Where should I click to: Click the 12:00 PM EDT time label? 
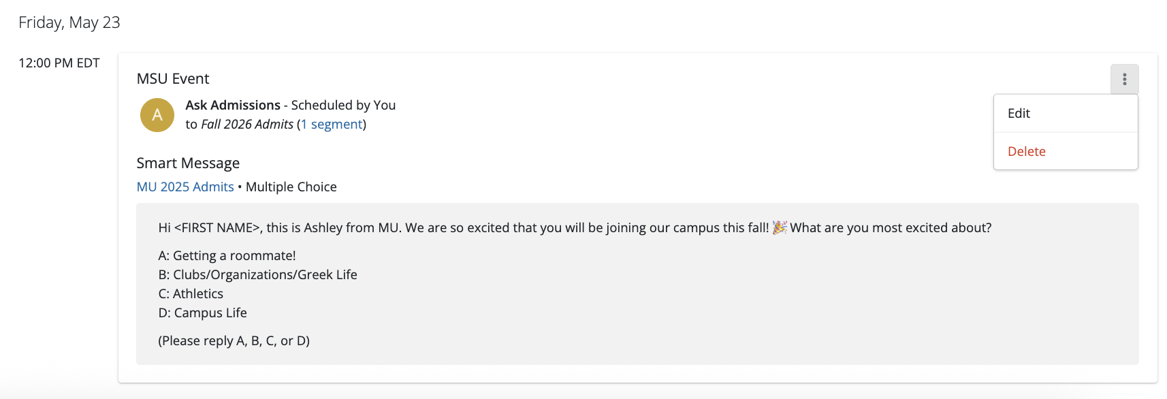[59, 63]
